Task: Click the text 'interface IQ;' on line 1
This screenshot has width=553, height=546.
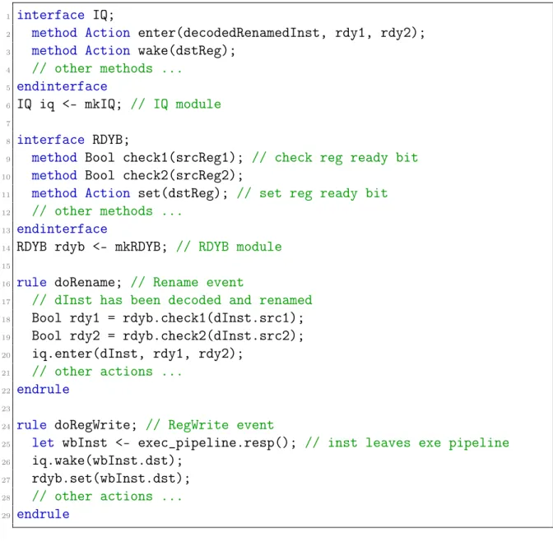Action: (65, 15)
